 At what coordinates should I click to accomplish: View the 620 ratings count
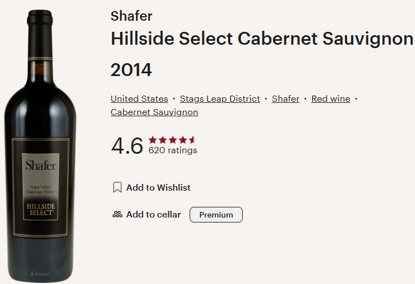click(x=173, y=150)
